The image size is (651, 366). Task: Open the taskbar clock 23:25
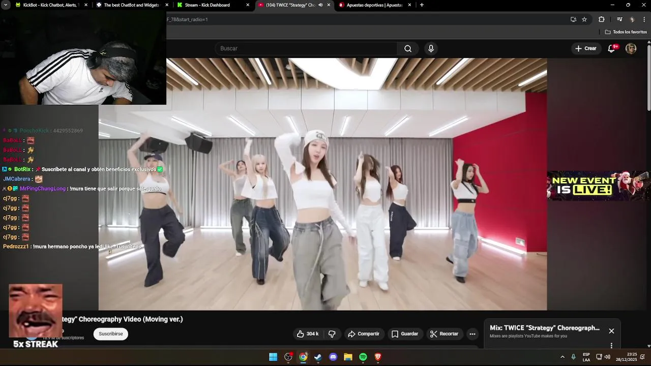point(627,357)
